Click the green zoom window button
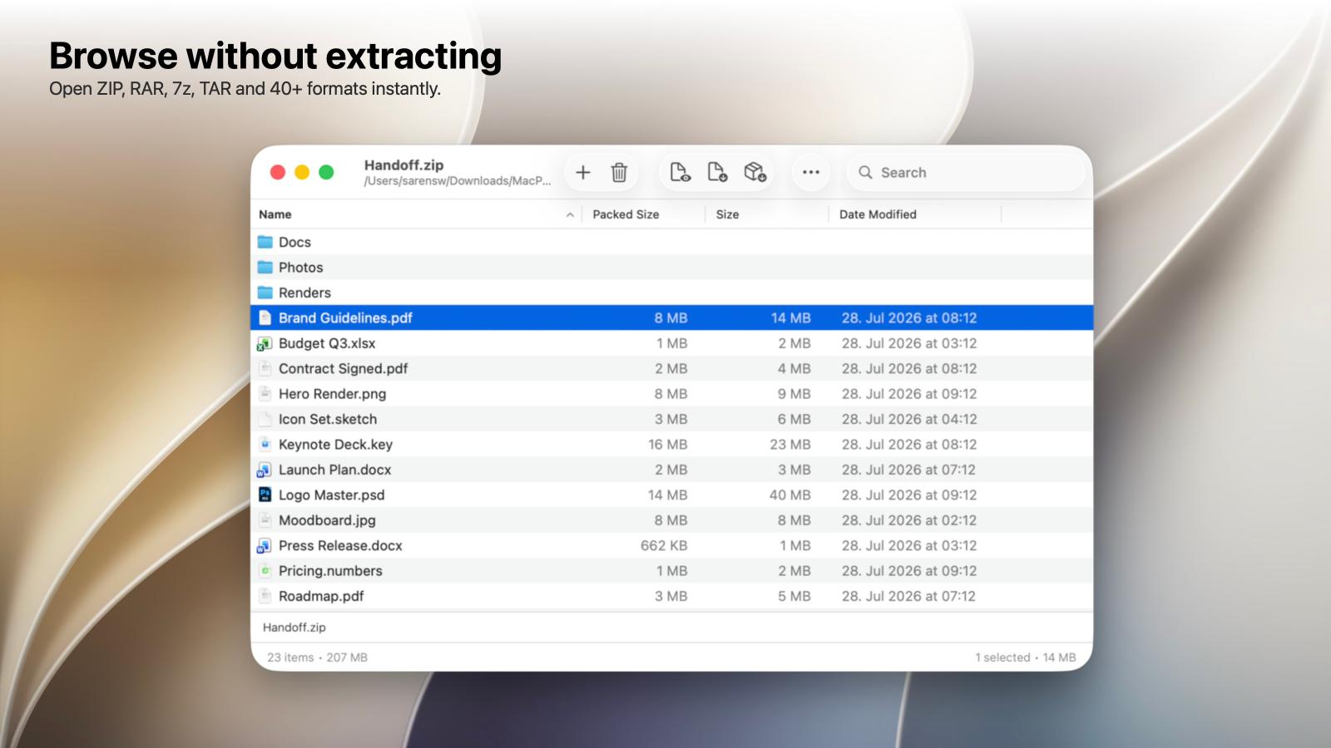Viewport: 1331px width, 748px height. 326,172
